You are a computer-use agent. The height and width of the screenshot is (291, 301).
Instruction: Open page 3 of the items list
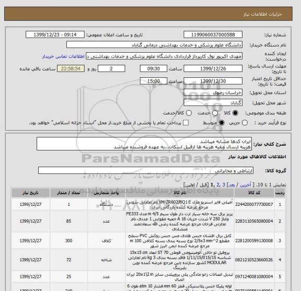coord(224,185)
